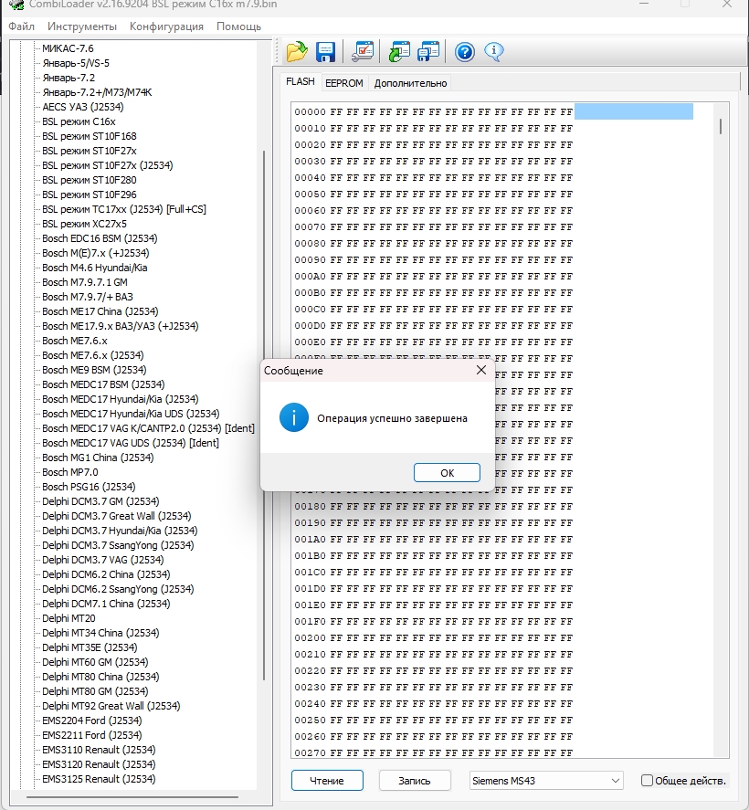Open settings via the wrench checklist icon
This screenshot has width=749, height=810.
coord(363,52)
